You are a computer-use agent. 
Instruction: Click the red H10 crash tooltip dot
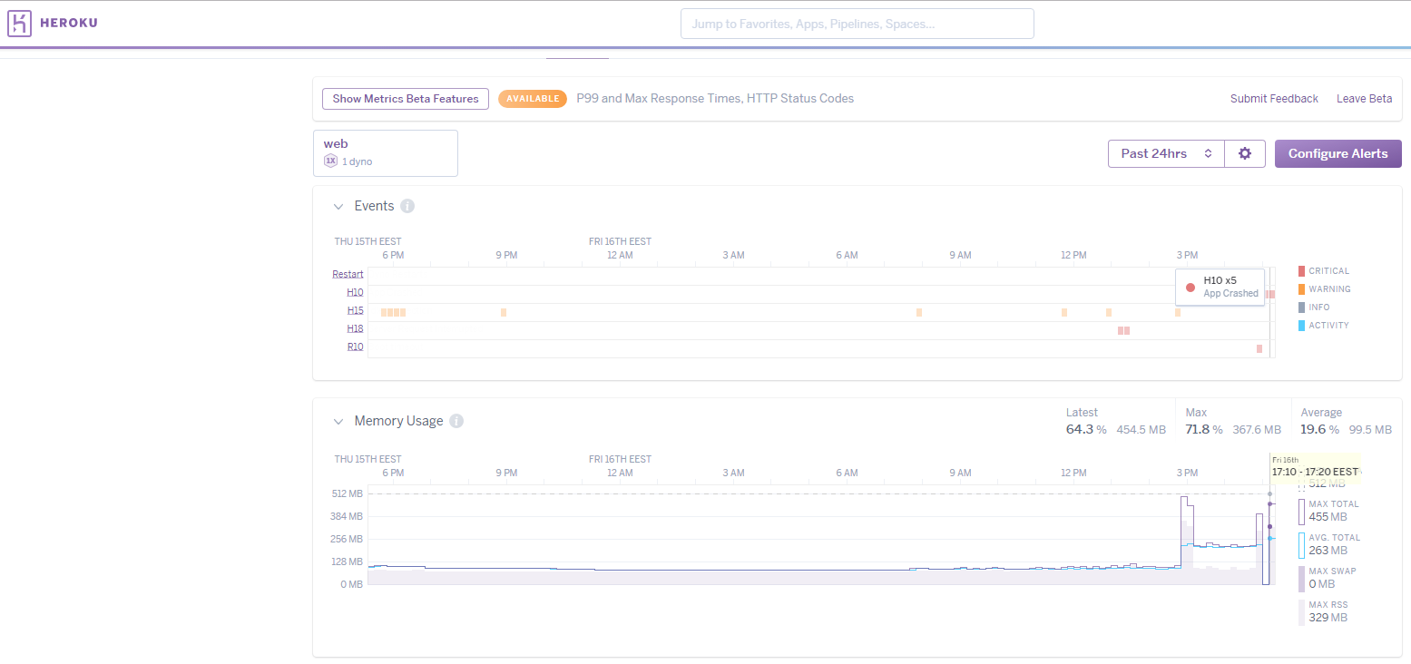pyautogui.click(x=1191, y=287)
